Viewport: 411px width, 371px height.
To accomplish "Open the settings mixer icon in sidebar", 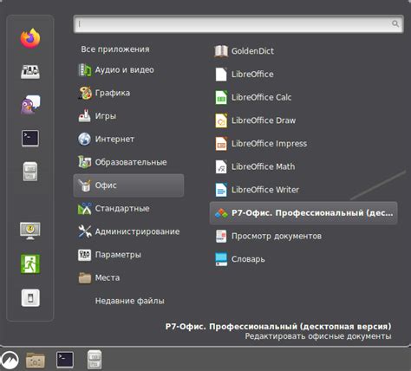I will 30,71.
